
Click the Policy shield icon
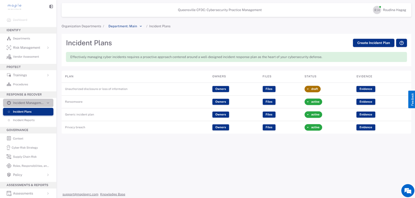click(9, 175)
